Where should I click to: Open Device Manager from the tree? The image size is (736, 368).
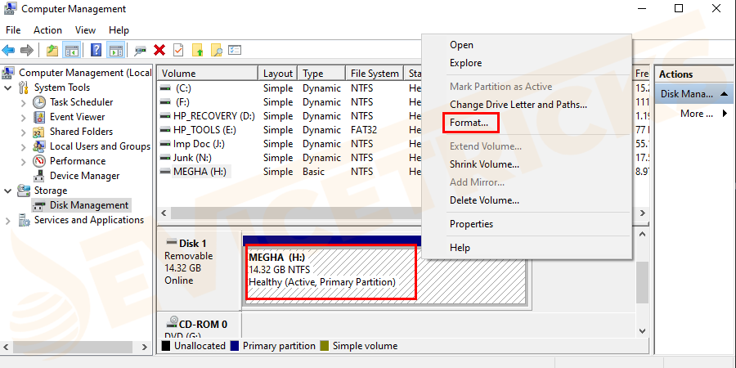pyautogui.click(x=84, y=176)
